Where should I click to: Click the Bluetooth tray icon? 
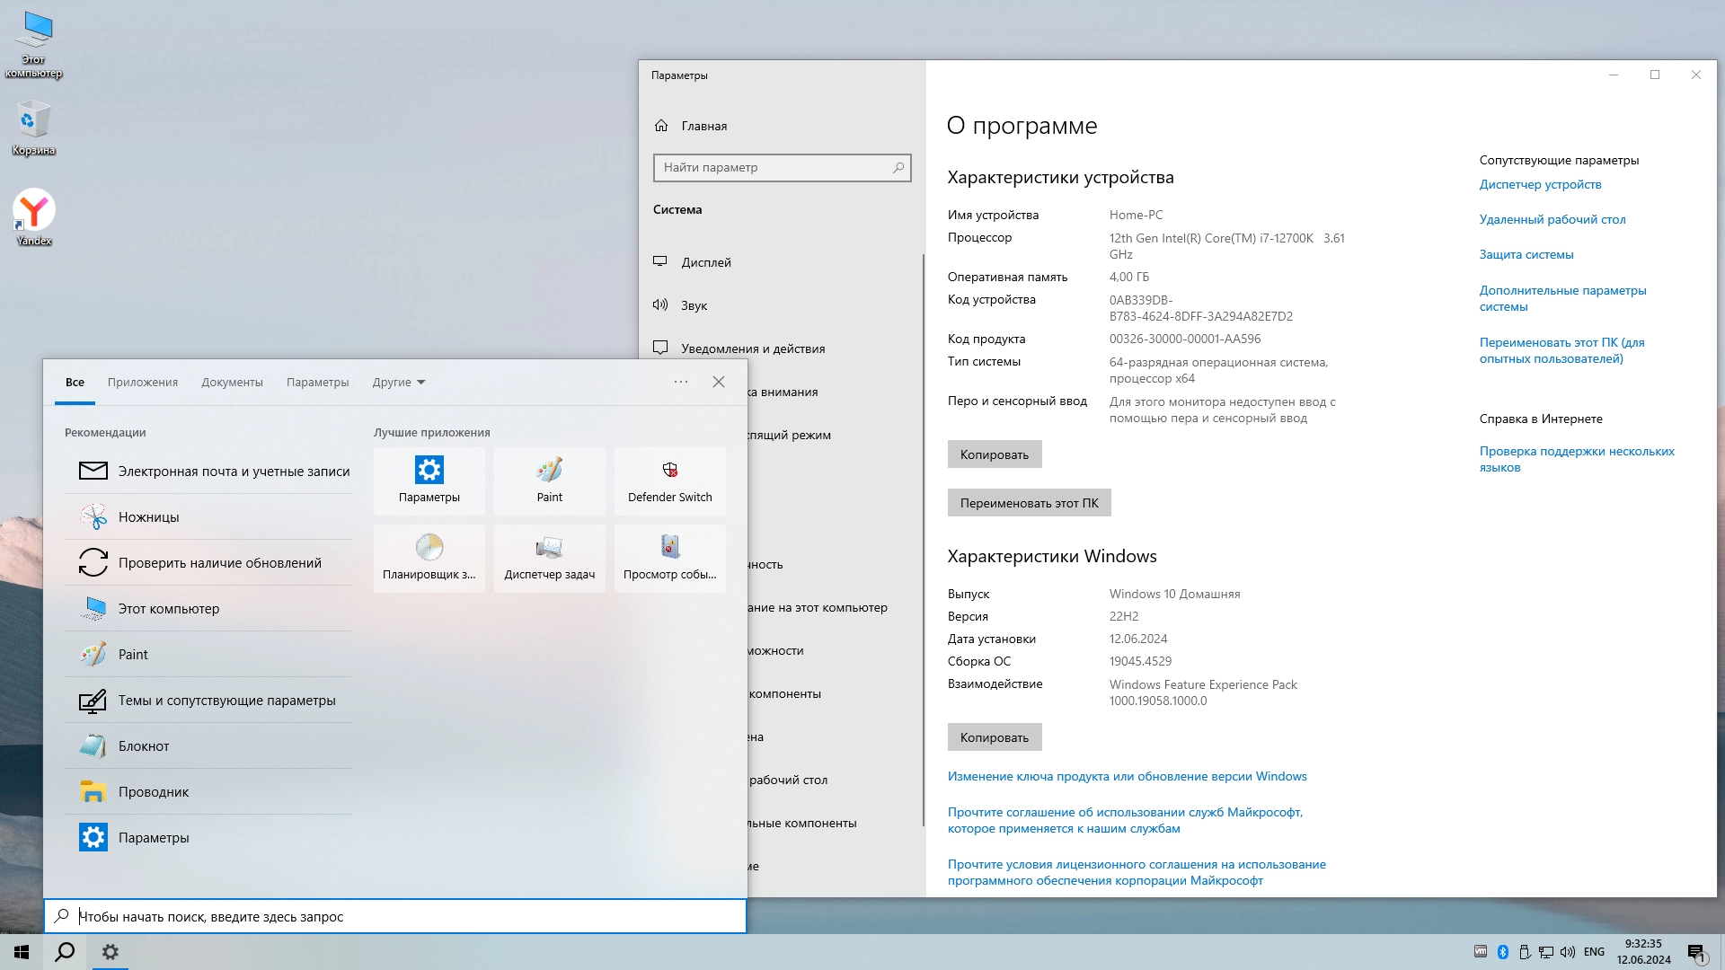(x=1503, y=951)
